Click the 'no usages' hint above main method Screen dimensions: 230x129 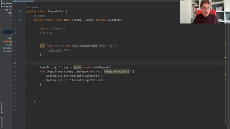click(x=39, y=16)
